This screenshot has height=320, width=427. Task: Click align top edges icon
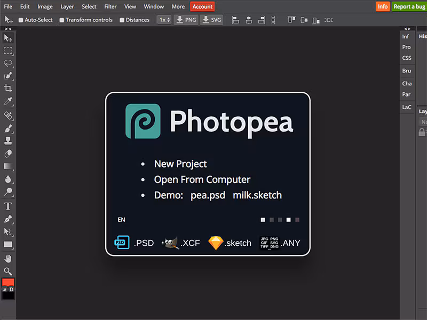coord(291,20)
